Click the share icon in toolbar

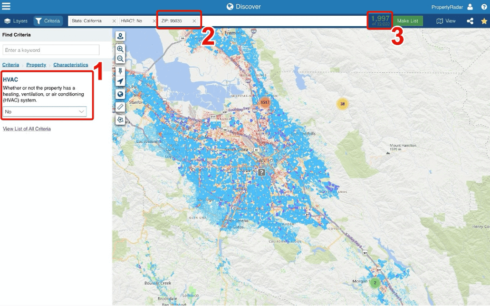470,21
